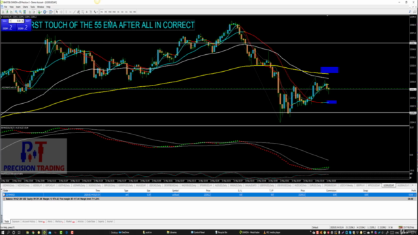
Task: Open the Help menu
Action: (48, 7)
